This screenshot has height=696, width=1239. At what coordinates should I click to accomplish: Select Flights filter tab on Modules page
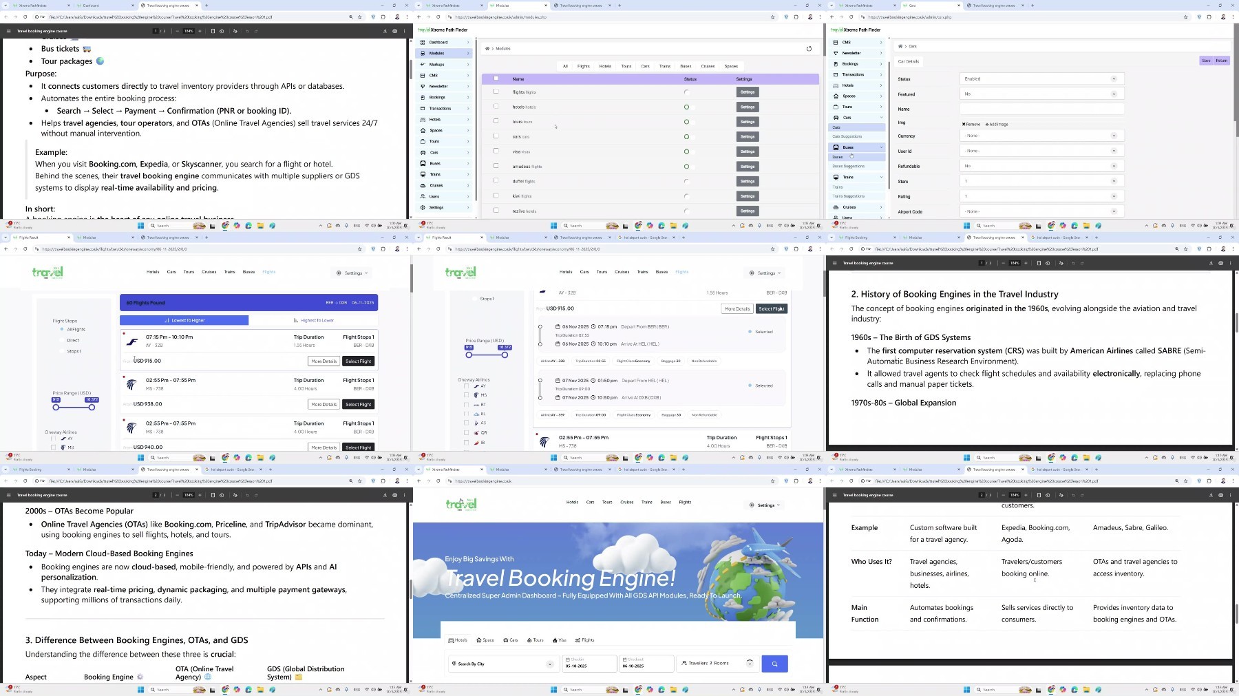coord(584,66)
